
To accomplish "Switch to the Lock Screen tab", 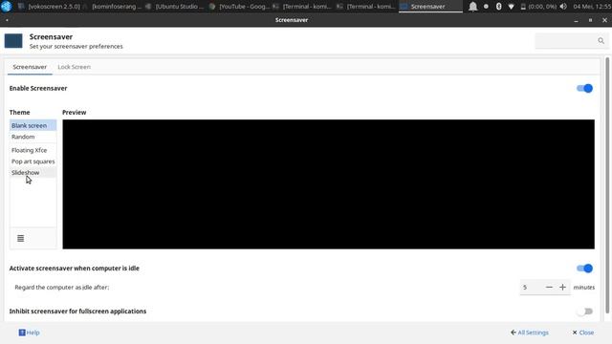I will [x=75, y=67].
